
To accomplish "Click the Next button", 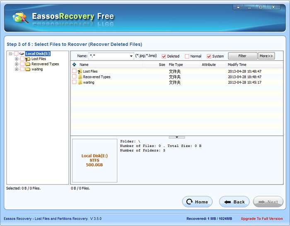I will [268, 202].
